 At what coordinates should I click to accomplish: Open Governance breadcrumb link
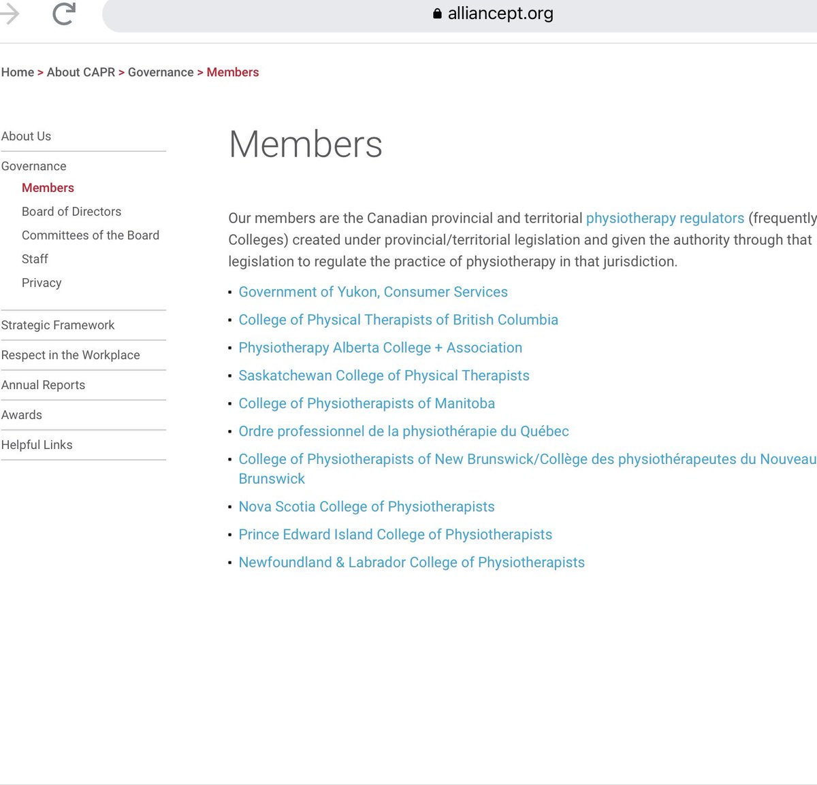pyautogui.click(x=161, y=72)
